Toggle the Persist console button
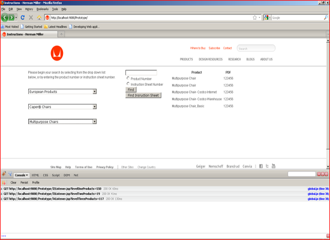 pyautogui.click(x=24, y=182)
